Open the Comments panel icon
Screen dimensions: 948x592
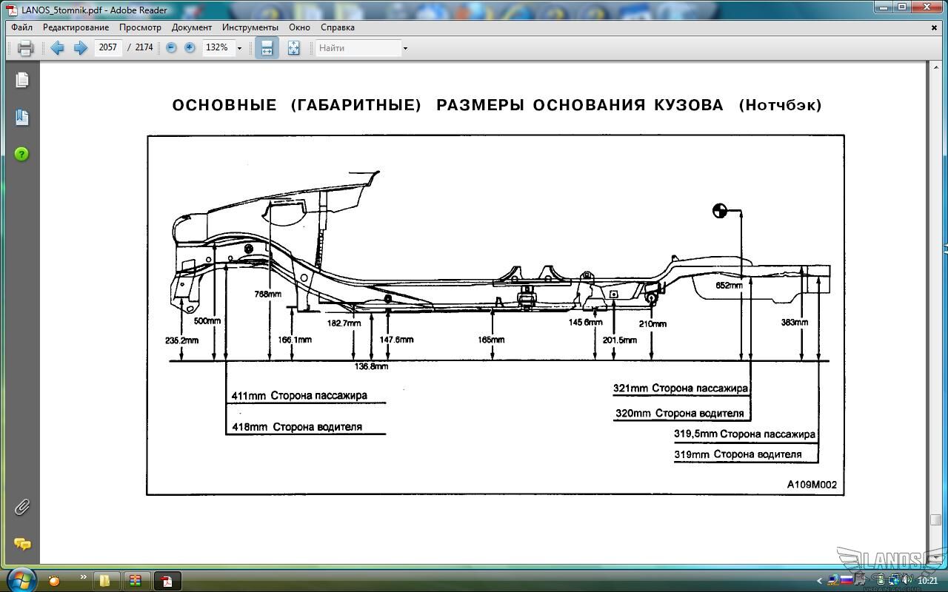(21, 544)
